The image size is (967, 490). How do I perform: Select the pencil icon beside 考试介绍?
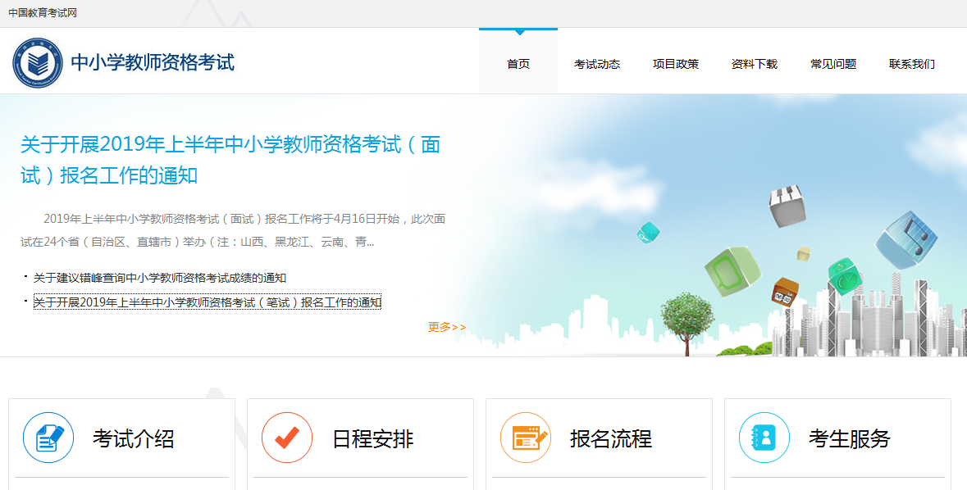point(48,438)
